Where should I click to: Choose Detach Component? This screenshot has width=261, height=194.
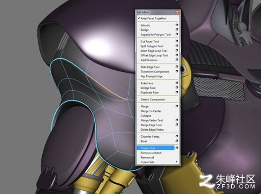pos(153,100)
